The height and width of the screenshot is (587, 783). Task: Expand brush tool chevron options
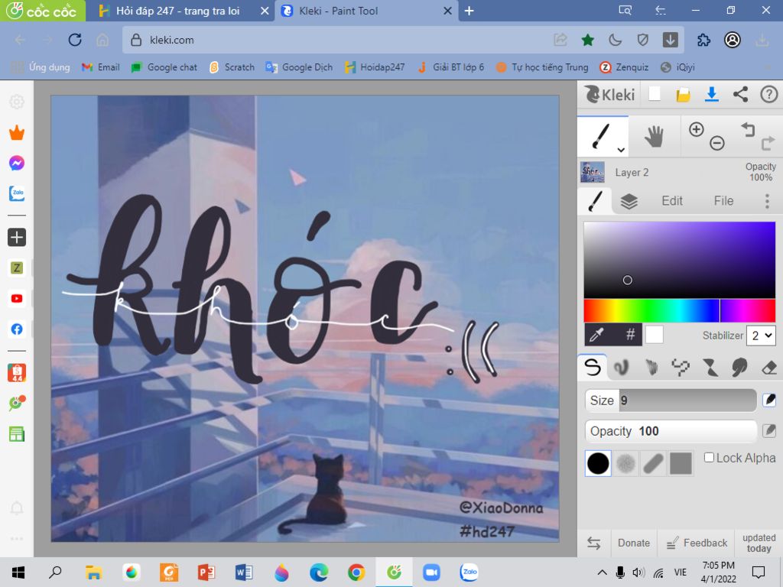[x=621, y=150]
